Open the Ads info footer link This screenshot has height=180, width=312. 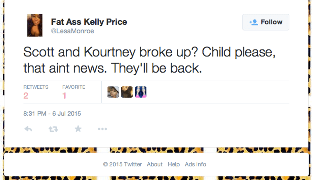tap(195, 164)
